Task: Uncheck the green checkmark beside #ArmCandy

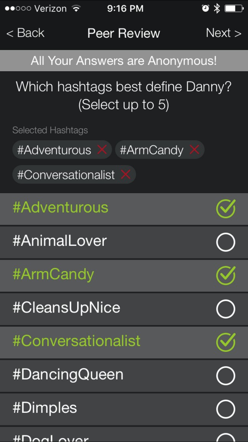Action: [x=226, y=275]
